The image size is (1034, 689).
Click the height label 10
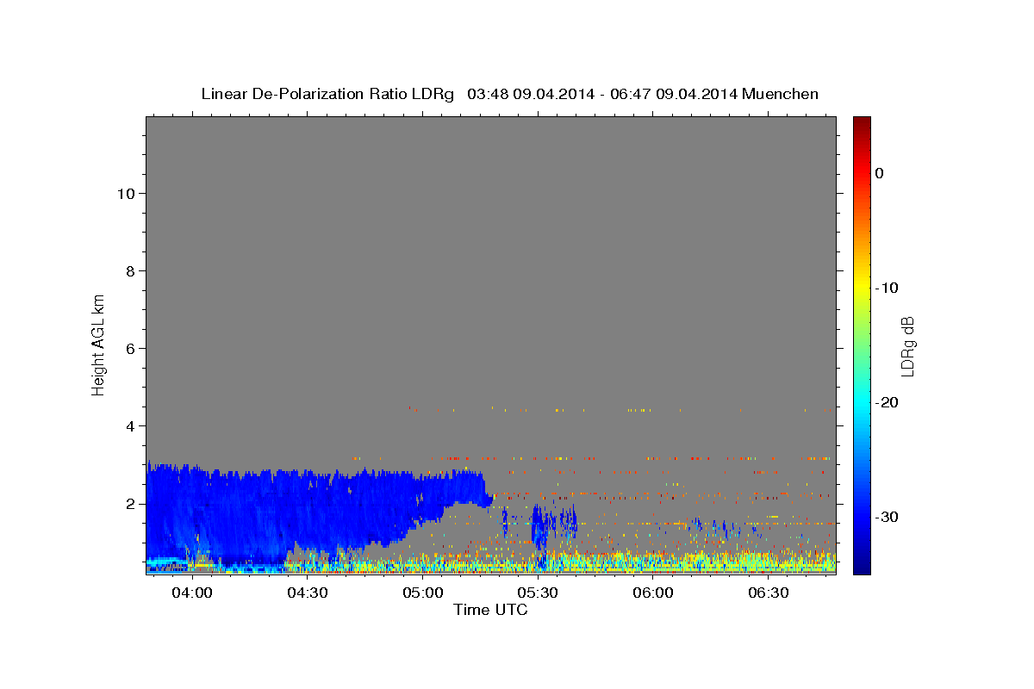(126, 193)
